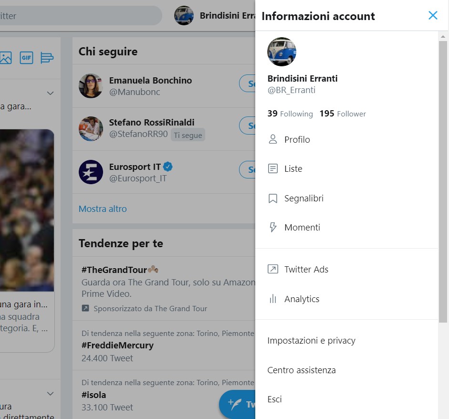Click the Eurosport IT avatar
Viewport: 449px width, 419px height.
pyautogui.click(x=91, y=172)
